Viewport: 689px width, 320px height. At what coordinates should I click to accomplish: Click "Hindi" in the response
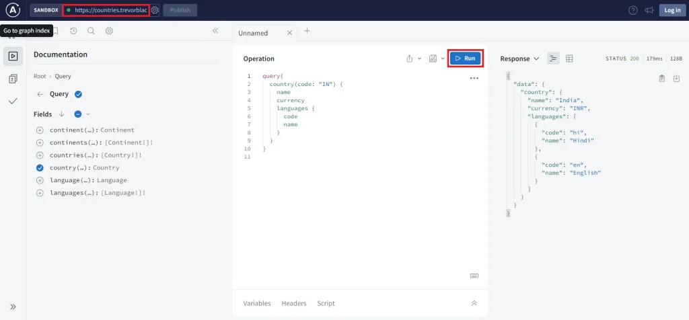[582, 141]
